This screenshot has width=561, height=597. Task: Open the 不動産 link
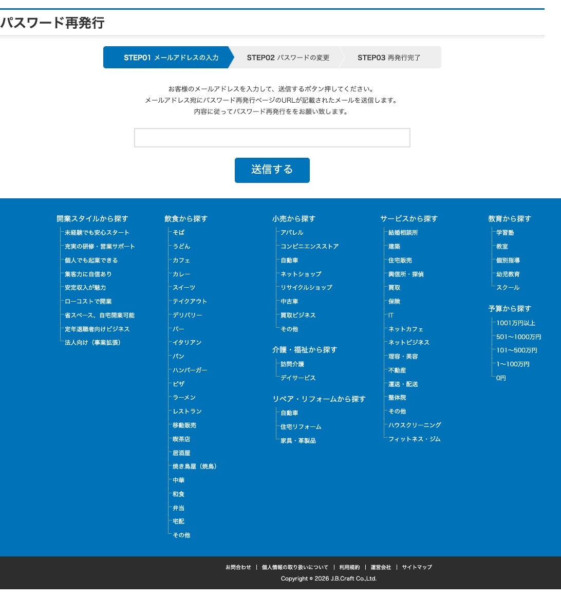(x=397, y=370)
